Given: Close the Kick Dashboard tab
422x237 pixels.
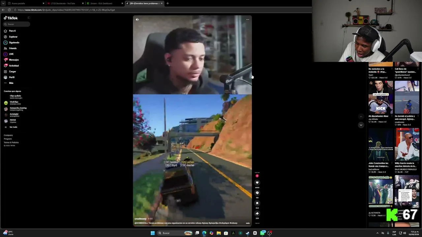Looking at the screenshot, I should (122, 3).
